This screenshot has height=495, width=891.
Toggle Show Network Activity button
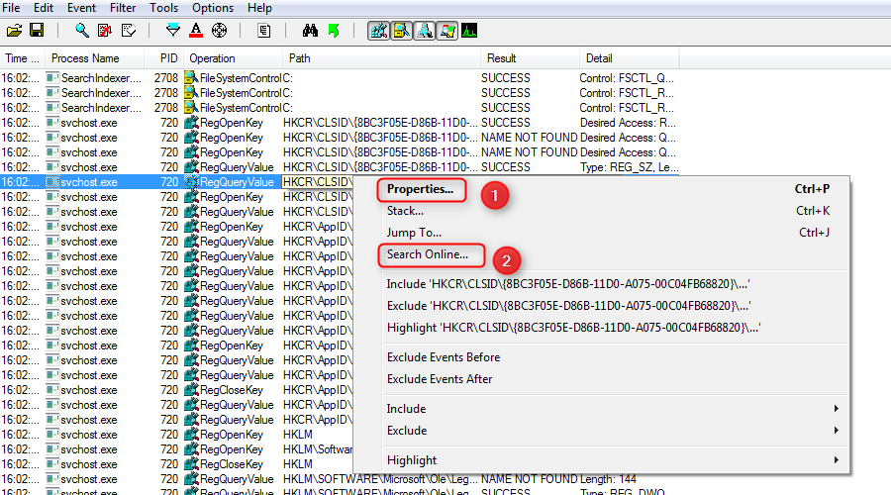point(424,31)
